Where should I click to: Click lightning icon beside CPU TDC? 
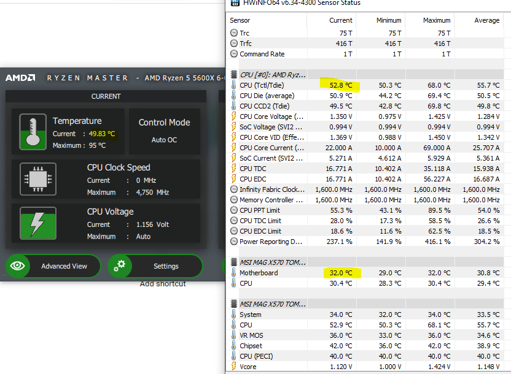coord(233,168)
